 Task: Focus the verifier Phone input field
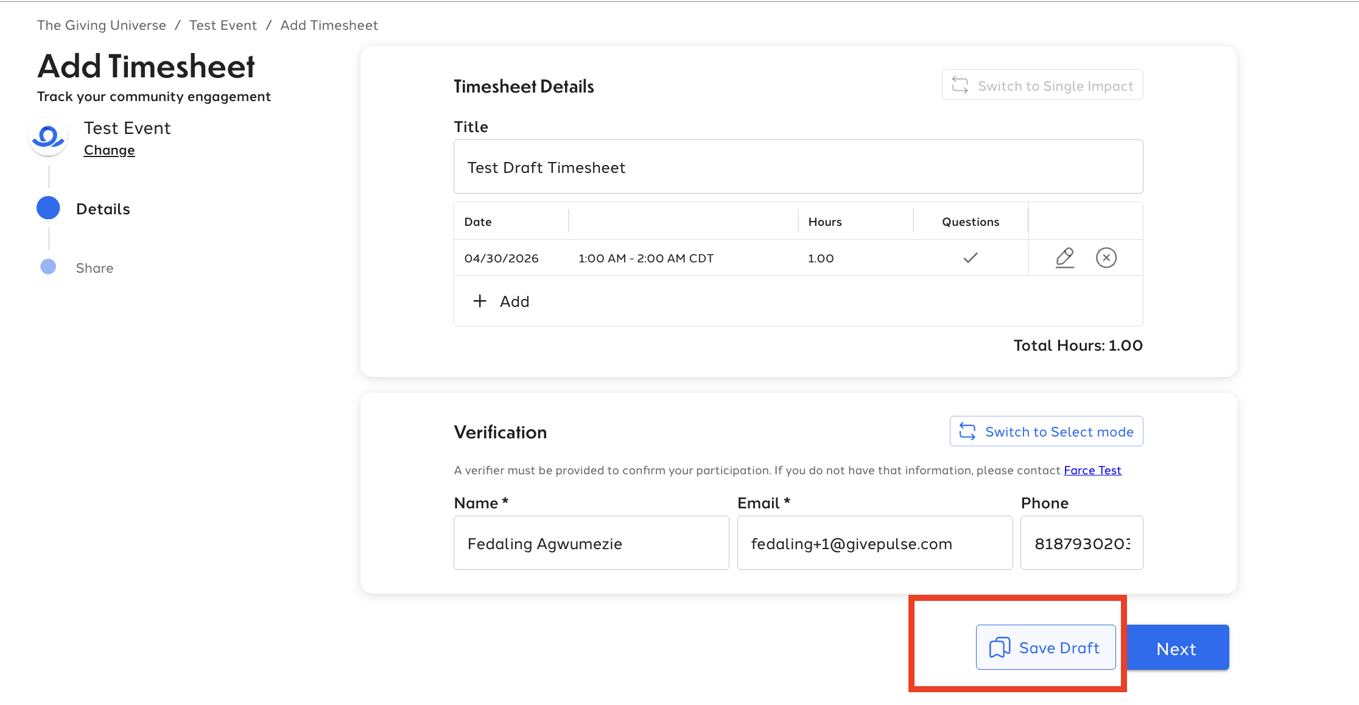1082,543
